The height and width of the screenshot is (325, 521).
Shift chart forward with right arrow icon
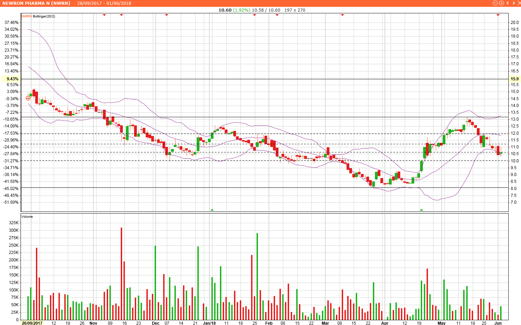pos(514,3)
